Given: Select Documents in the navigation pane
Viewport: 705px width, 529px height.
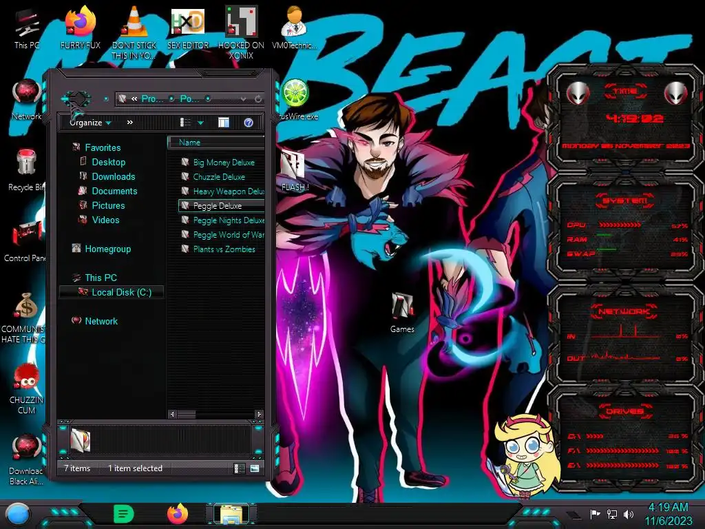Looking at the screenshot, I should coord(114,191).
